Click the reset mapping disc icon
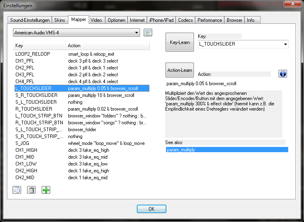Viewport: 304px width, 222px height. pyautogui.click(x=17, y=190)
